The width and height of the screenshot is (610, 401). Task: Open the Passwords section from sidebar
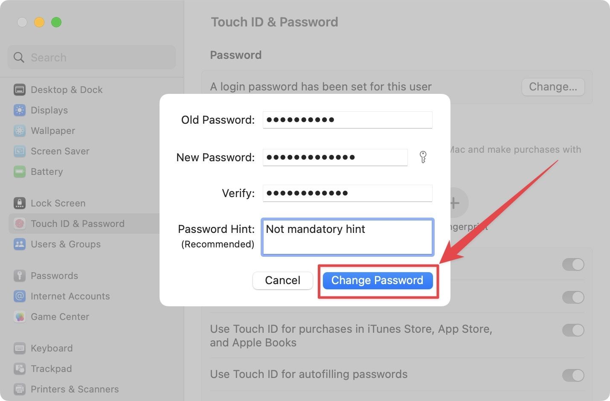(x=20, y=276)
